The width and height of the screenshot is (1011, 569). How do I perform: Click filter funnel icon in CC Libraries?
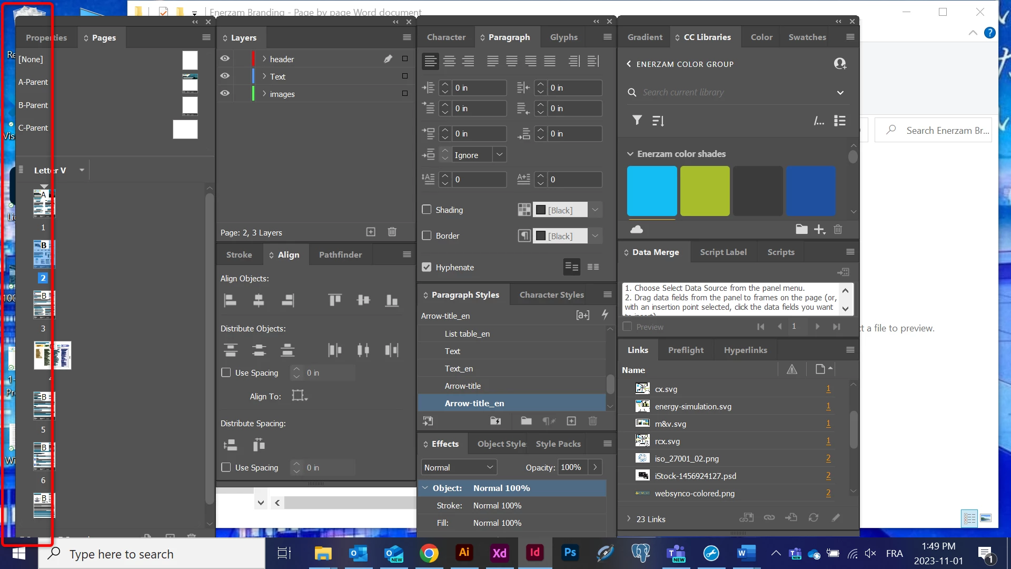tap(637, 121)
